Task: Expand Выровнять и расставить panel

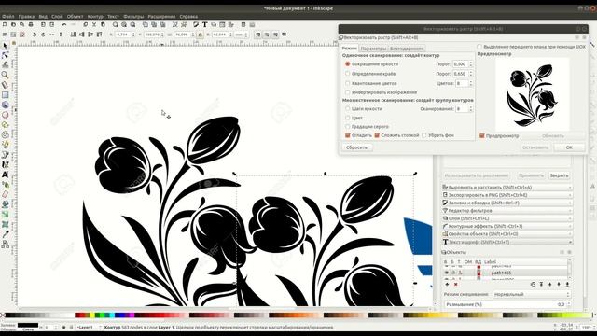Action: coord(507,188)
